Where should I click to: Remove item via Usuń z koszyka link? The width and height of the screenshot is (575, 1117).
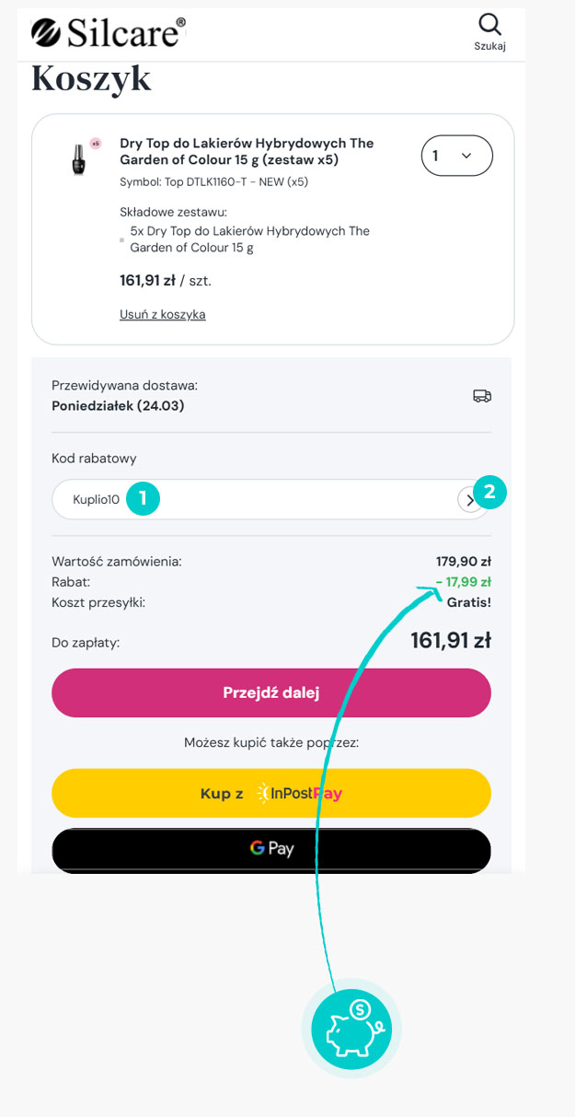pos(163,314)
